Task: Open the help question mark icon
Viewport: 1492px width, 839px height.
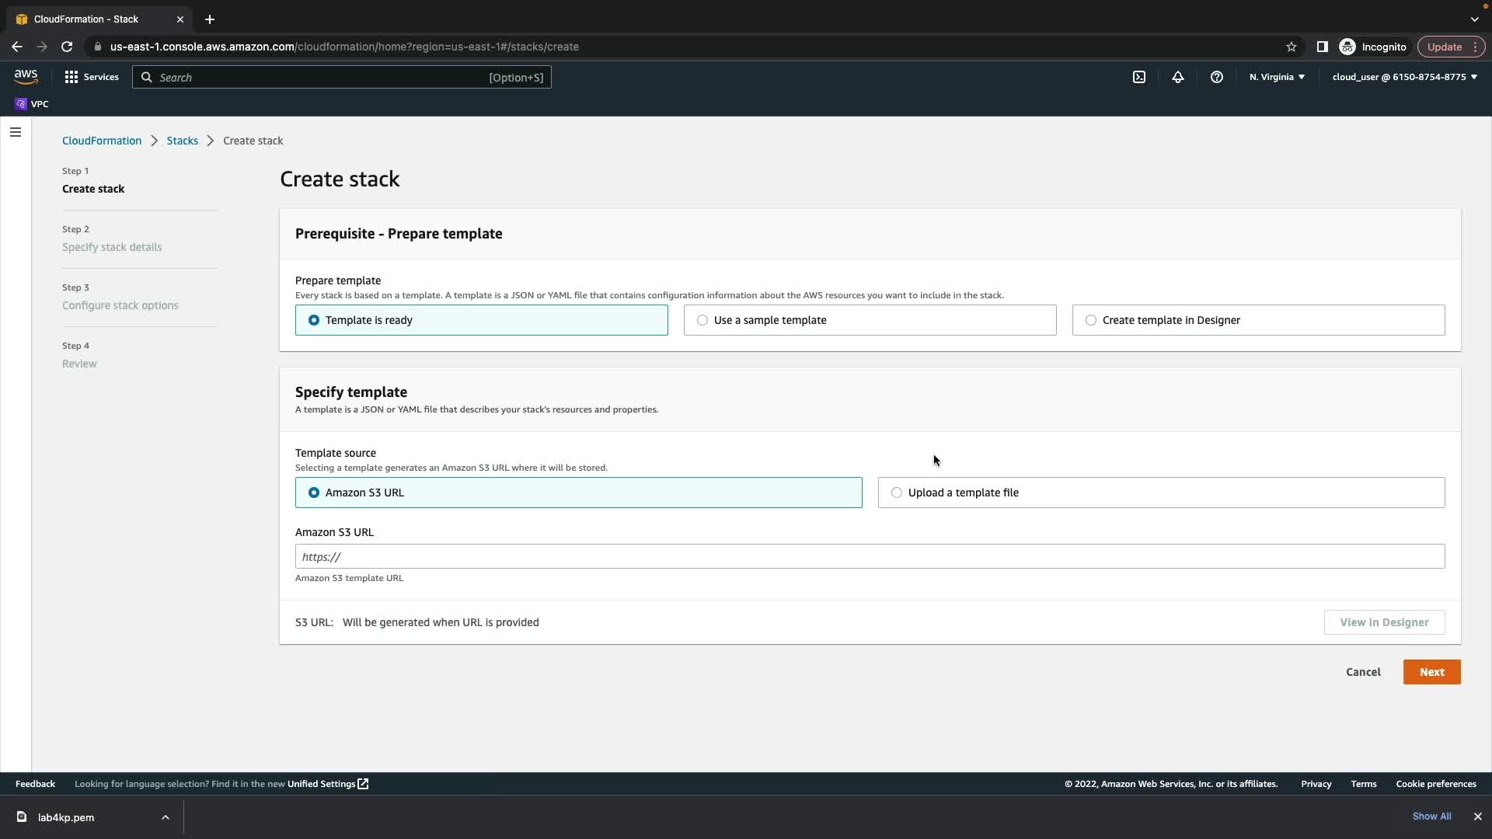Action: point(1216,77)
